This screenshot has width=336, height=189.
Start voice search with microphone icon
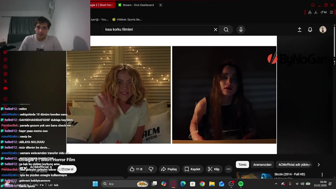[241, 30]
